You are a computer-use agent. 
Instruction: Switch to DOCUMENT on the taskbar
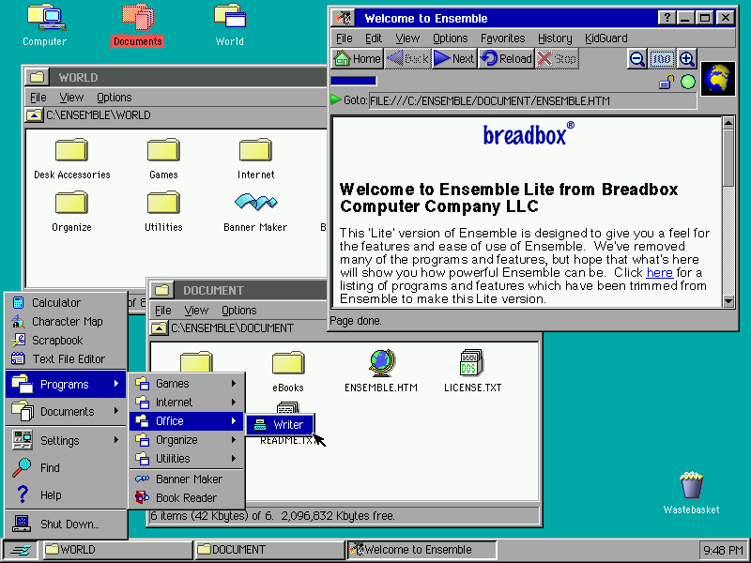(x=269, y=550)
